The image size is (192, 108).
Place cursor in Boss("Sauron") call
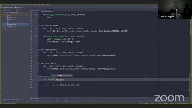point(57,80)
